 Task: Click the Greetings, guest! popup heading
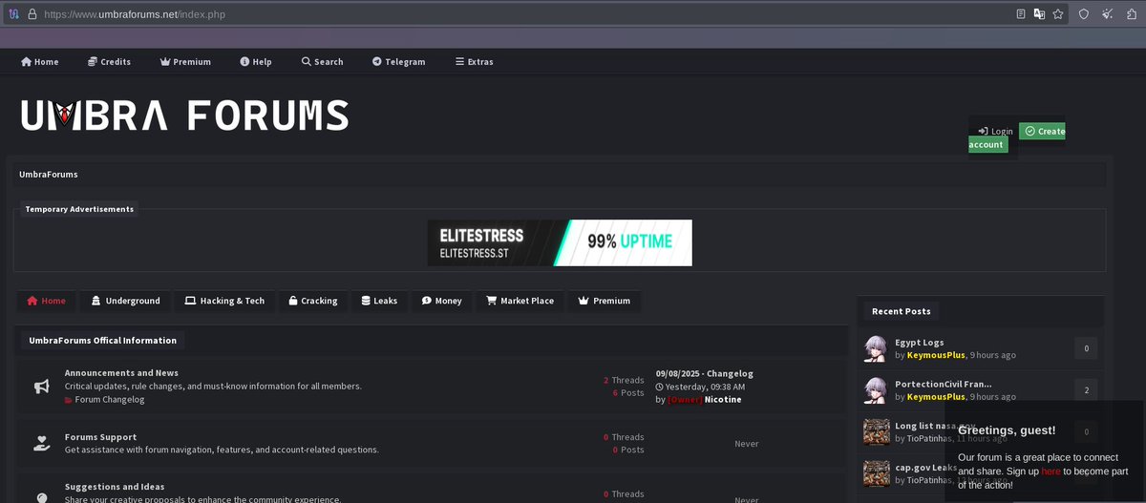pyautogui.click(x=1007, y=430)
